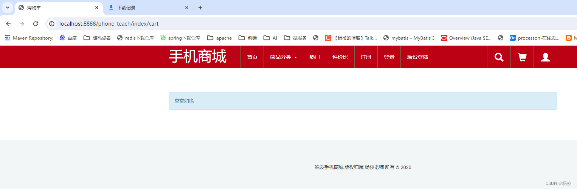Open the 微服务 bookmark folder
This screenshot has width=577, height=189.
(295, 38)
